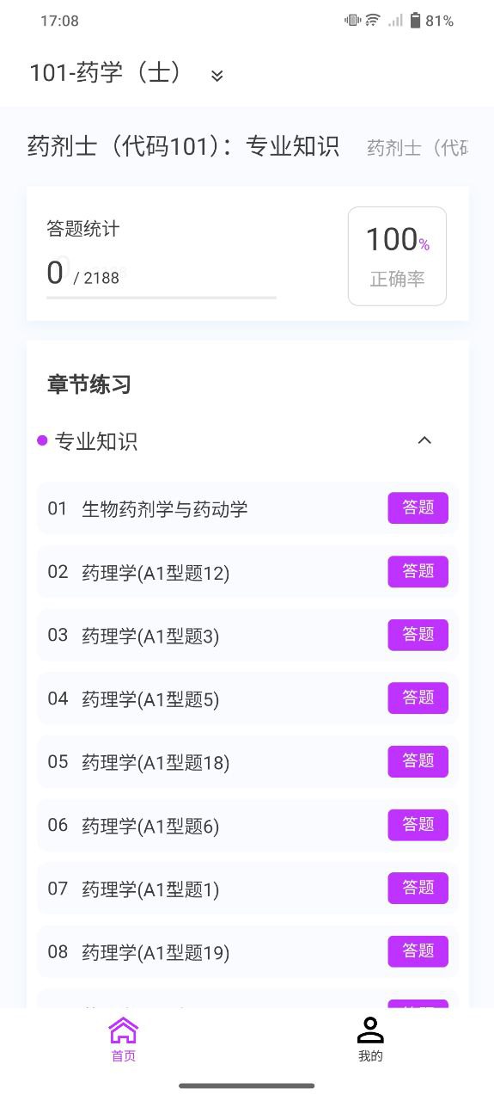Tap the vibrate mode status icon
494x1101 pixels.
352,21
